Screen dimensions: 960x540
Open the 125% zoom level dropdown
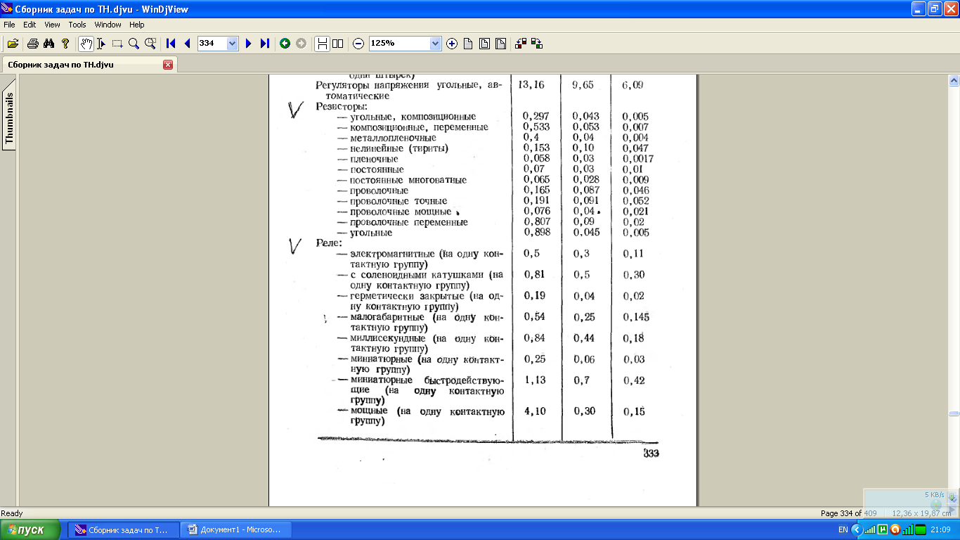click(435, 44)
